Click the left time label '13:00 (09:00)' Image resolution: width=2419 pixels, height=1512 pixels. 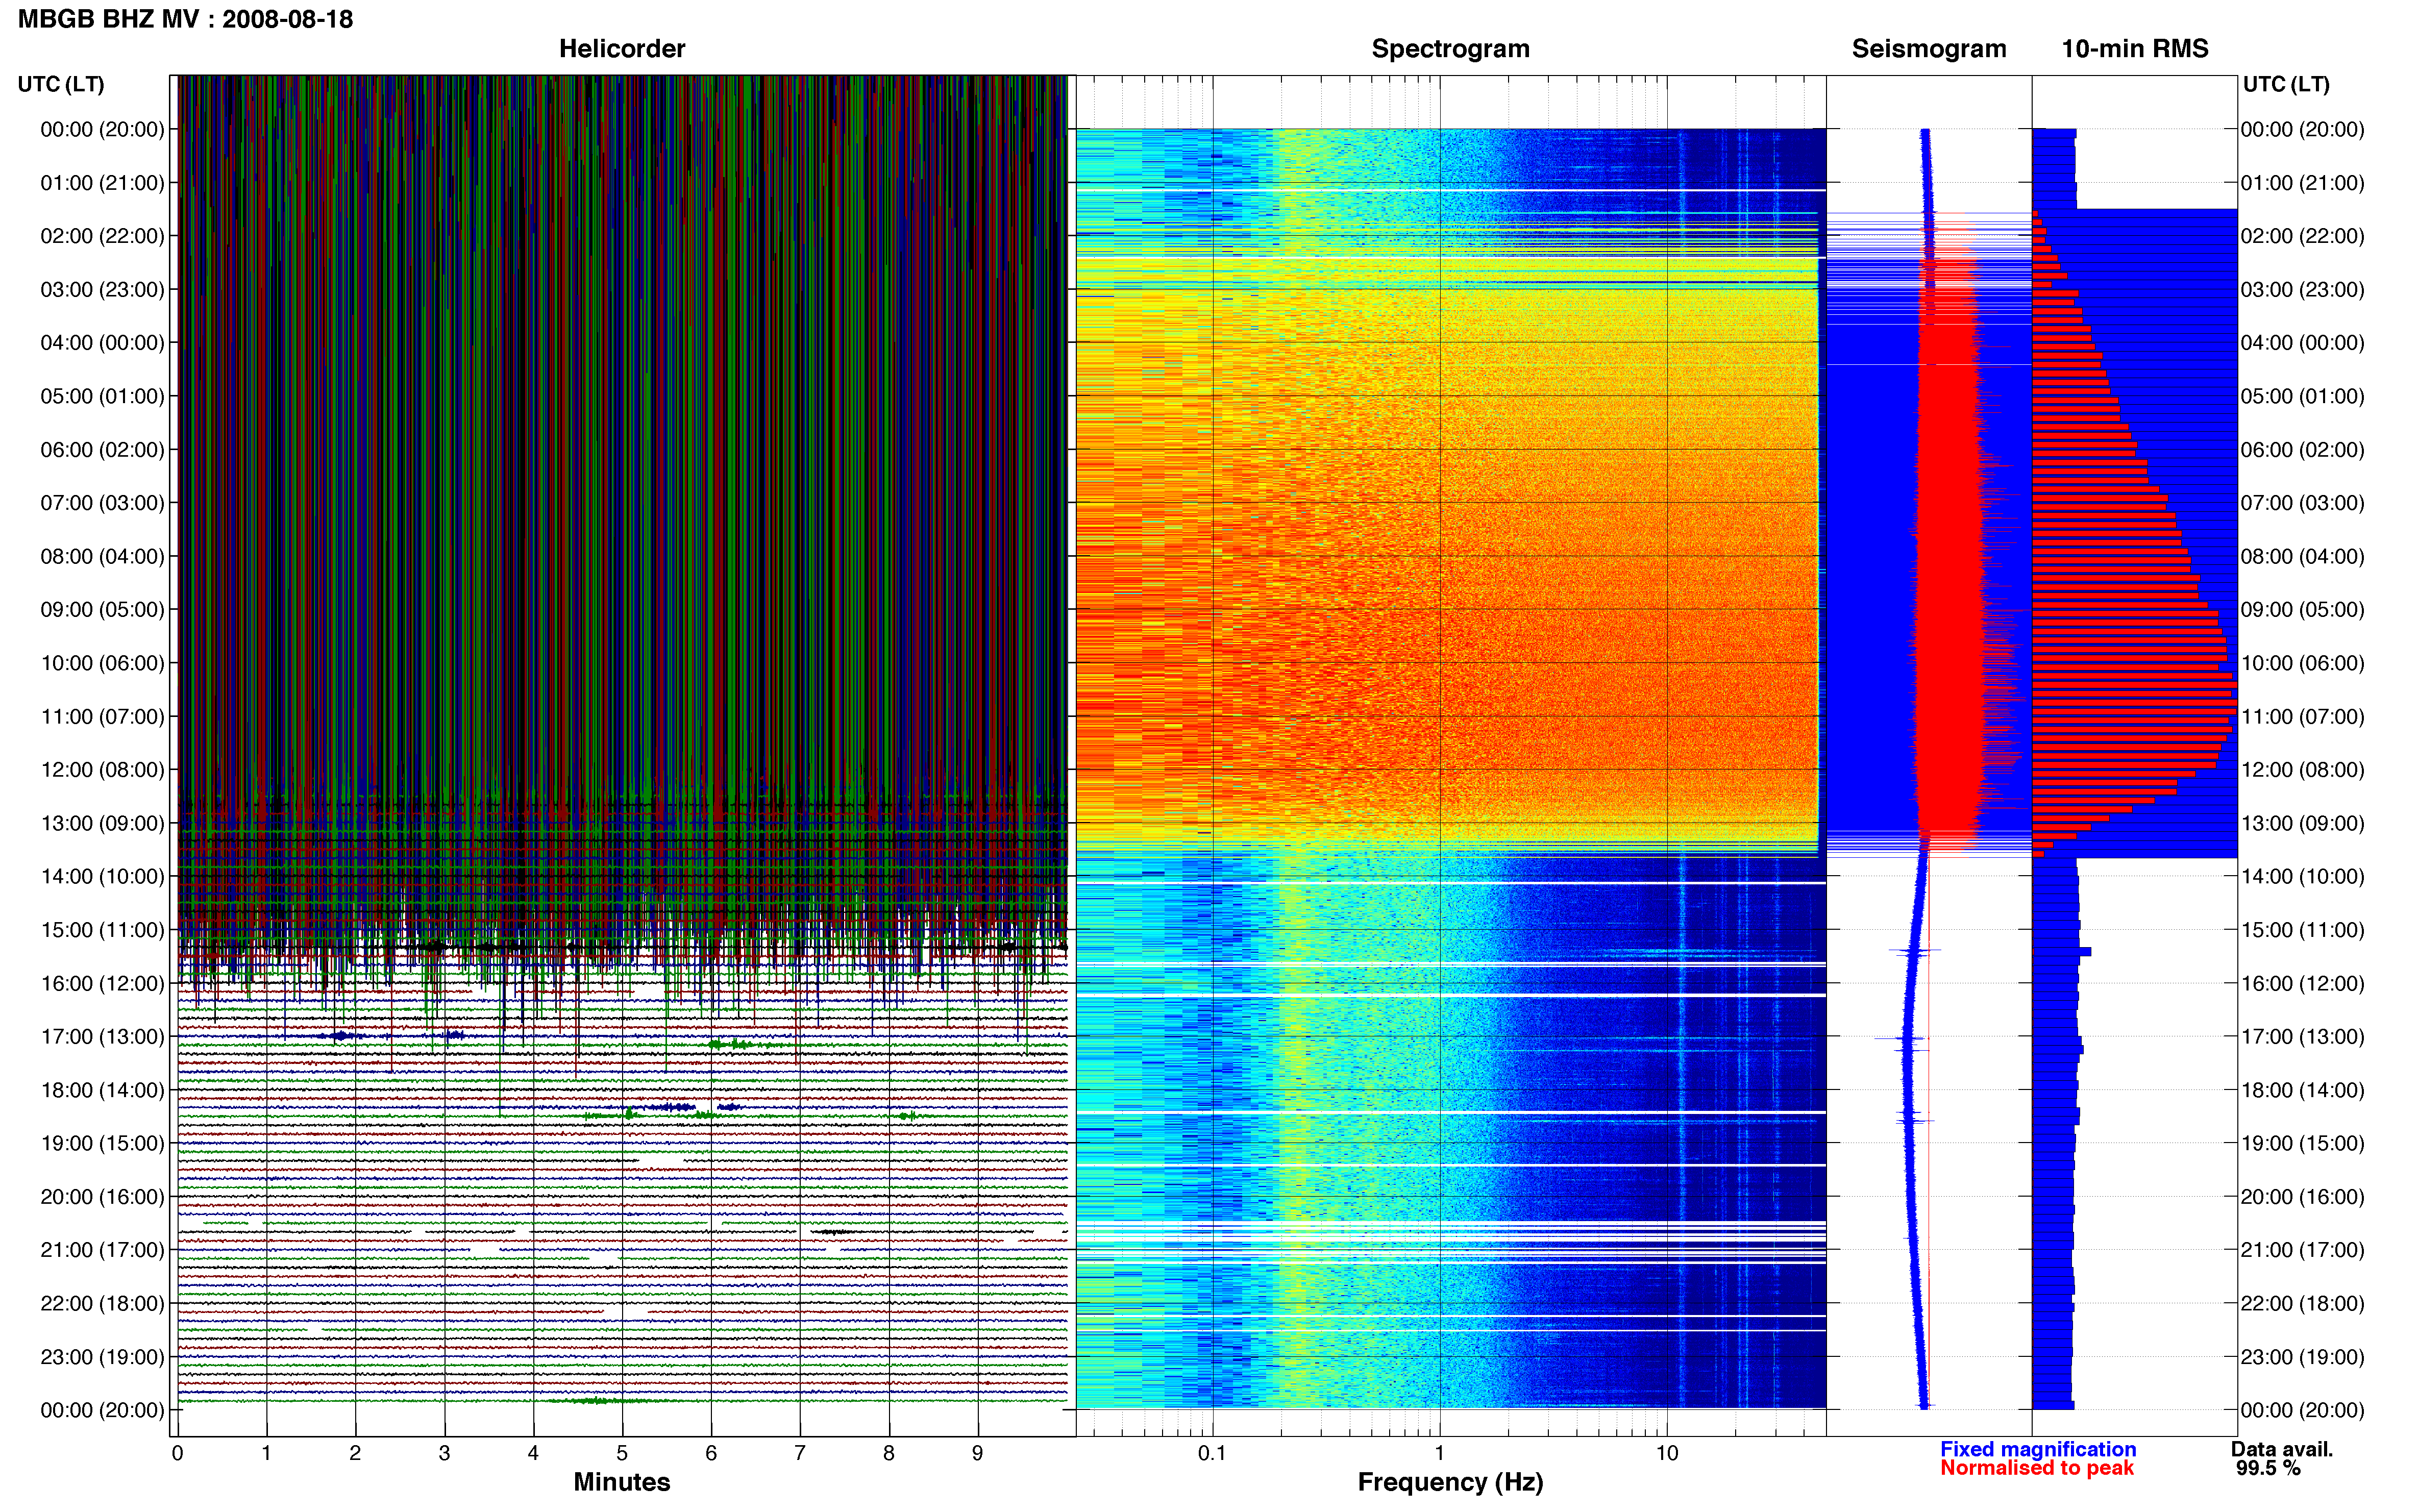pos(102,823)
